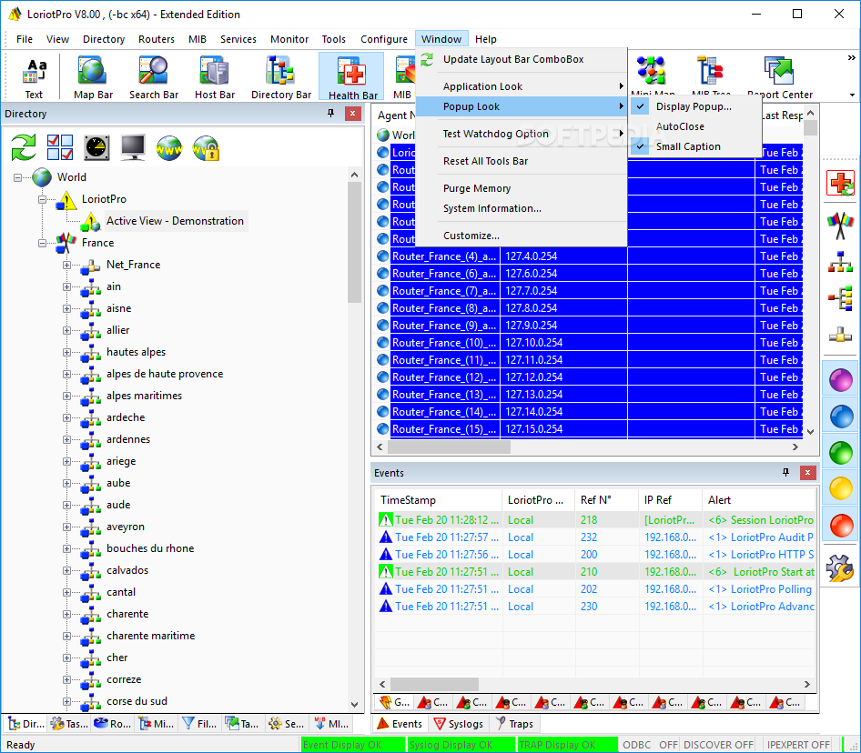Image resolution: width=861 pixels, height=753 pixels.
Task: Expand the aisne node
Action: point(67,308)
